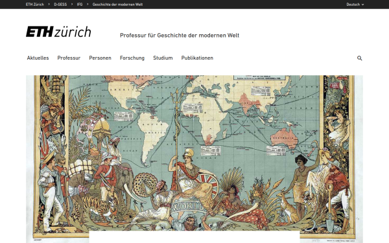This screenshot has width=389, height=243.
Task: Open the Forschung menu item
Action: click(x=132, y=58)
